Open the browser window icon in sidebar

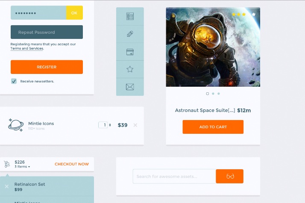pyautogui.click(x=130, y=52)
